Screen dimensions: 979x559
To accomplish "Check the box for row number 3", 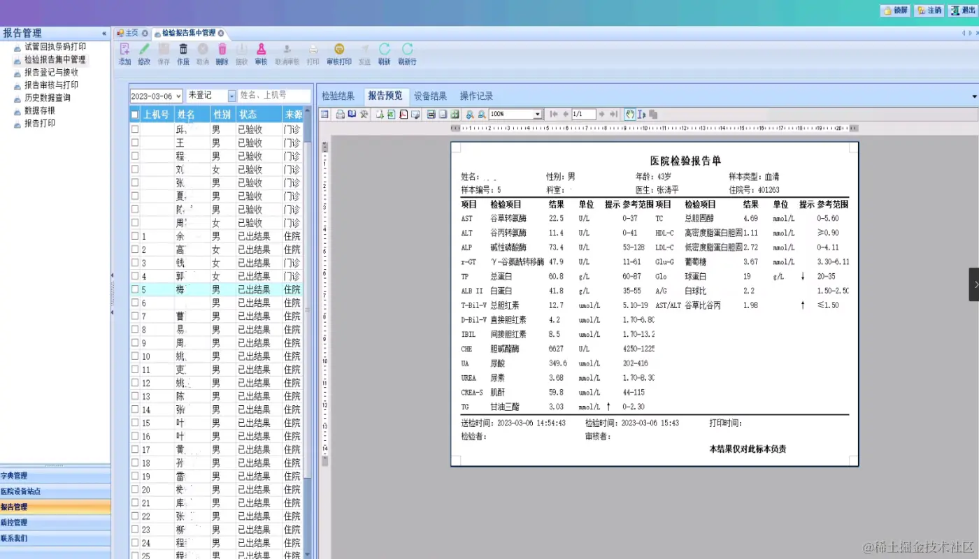I will pos(135,263).
